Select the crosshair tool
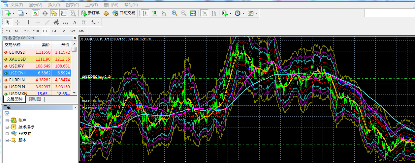This screenshot has height=163, width=415. (17, 22)
